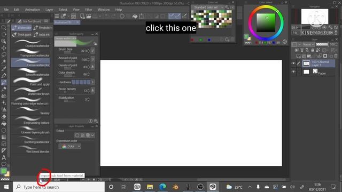Select the Text tool
This screenshot has height=192, width=342.
tap(4, 157)
